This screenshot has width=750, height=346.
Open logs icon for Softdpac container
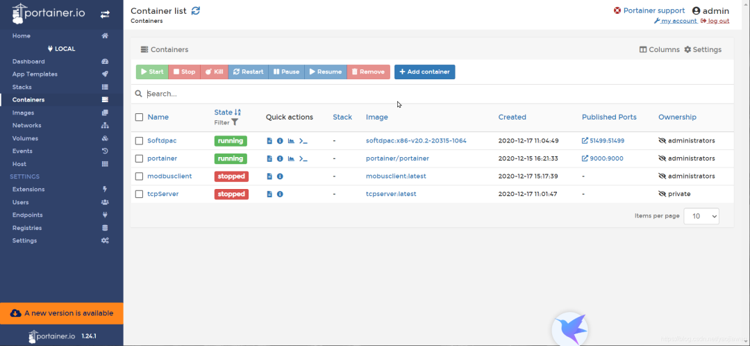[269, 141]
